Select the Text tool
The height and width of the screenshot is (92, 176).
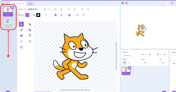click(30, 36)
